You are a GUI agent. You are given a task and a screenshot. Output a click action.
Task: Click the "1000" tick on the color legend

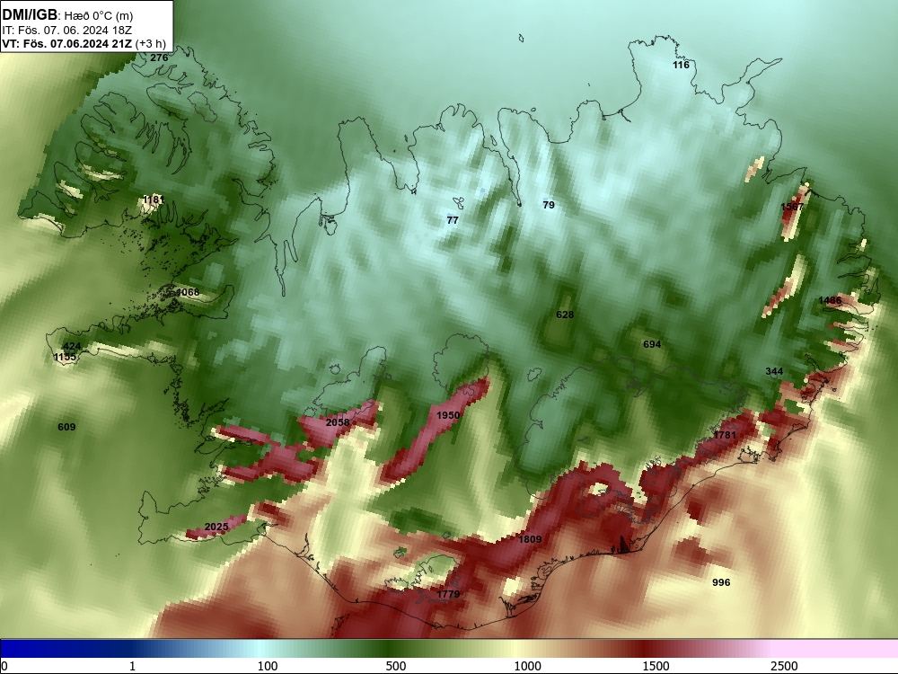tap(527, 666)
